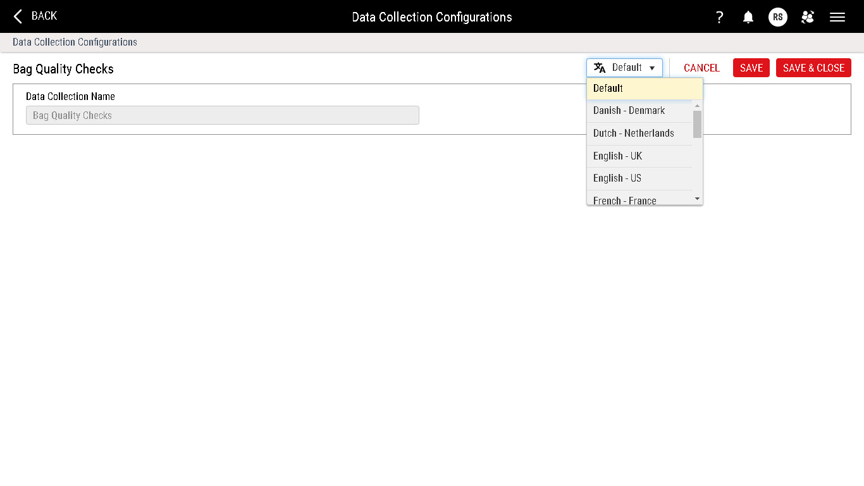Choose French - France from the list
Image resolution: width=864 pixels, height=486 pixels.
pos(624,200)
